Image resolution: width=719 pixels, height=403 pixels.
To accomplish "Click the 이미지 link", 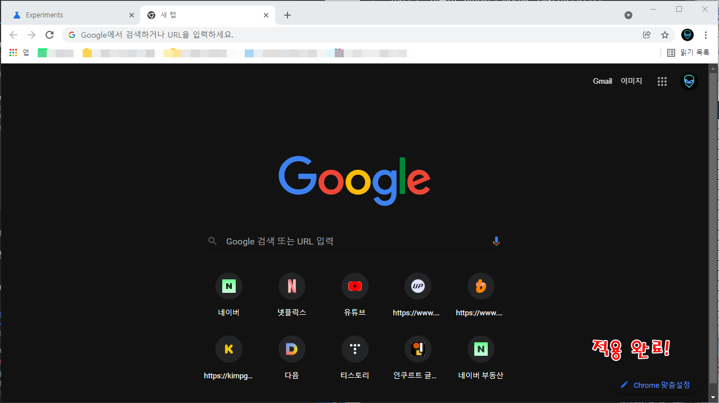I will pyautogui.click(x=631, y=81).
